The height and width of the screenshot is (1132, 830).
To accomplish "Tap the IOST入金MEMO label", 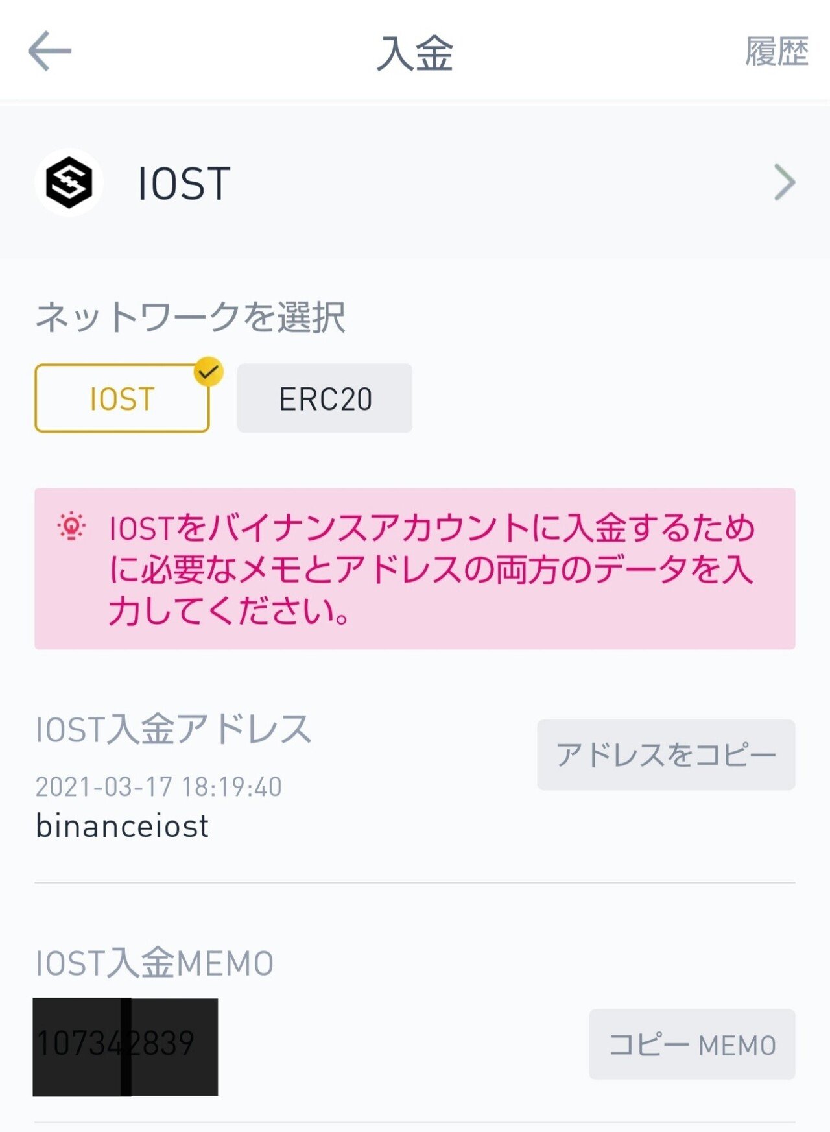I will pos(154,963).
